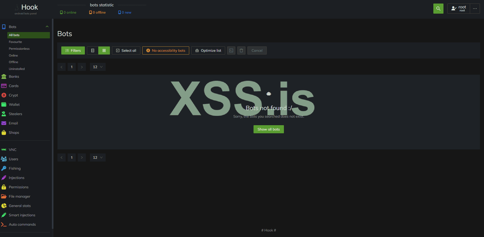Click the VNC icon in sidebar
The height and width of the screenshot is (237, 484).
4,150
